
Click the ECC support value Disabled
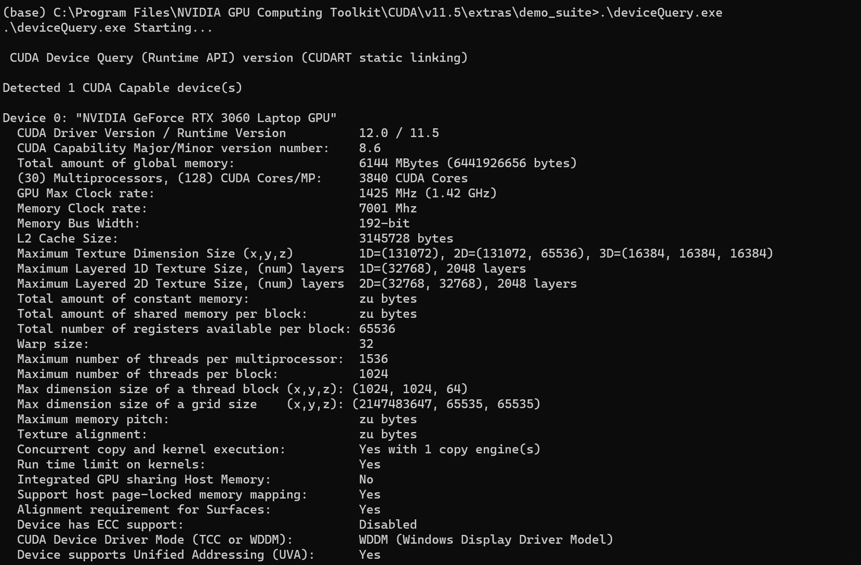[388, 524]
